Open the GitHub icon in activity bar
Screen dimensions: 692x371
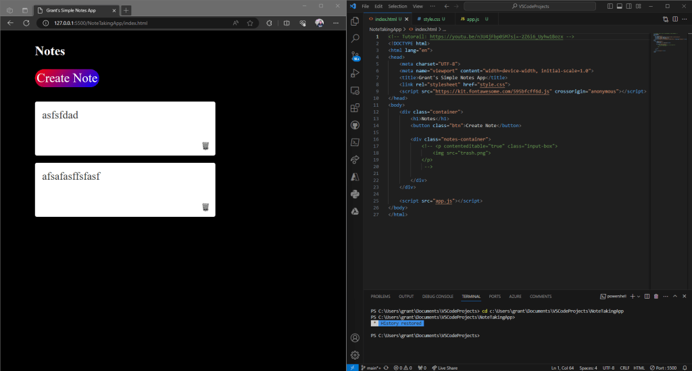point(355,125)
